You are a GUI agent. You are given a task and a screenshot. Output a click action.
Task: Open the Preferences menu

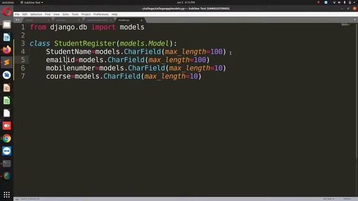101,14
